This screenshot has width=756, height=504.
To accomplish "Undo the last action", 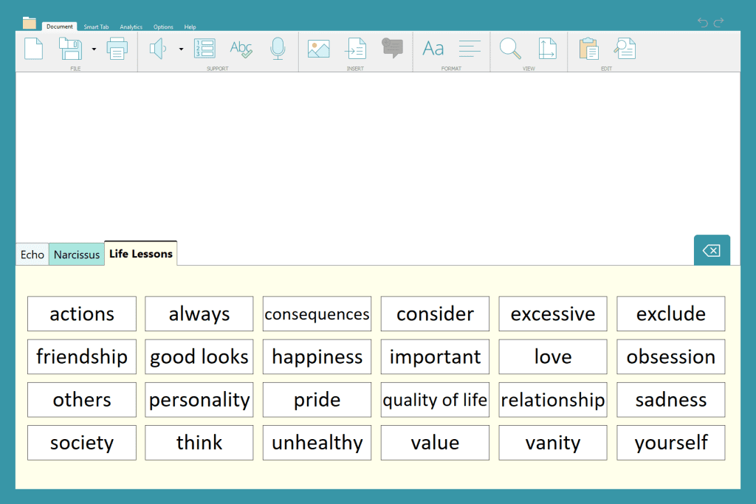I will coord(703,22).
